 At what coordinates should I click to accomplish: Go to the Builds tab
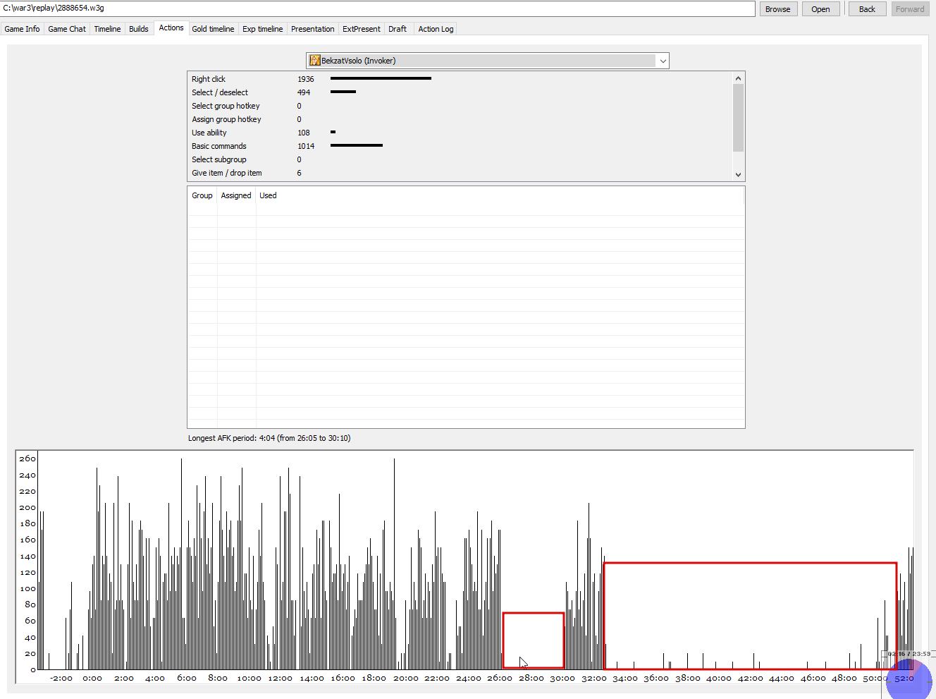coord(139,29)
